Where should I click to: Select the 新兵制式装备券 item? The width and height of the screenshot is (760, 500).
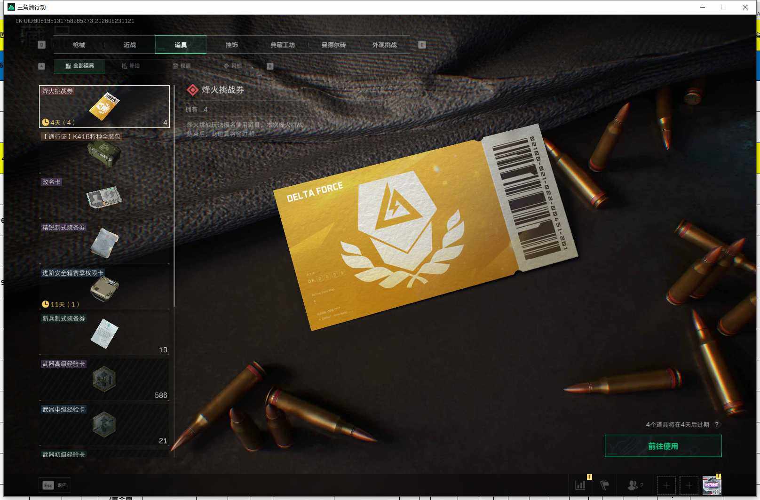tap(104, 334)
